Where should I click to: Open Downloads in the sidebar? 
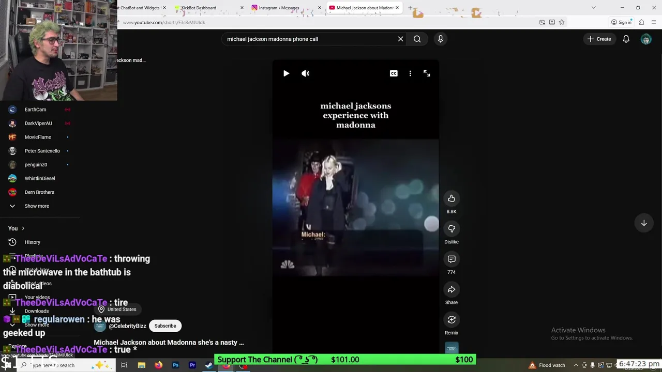coord(36,311)
